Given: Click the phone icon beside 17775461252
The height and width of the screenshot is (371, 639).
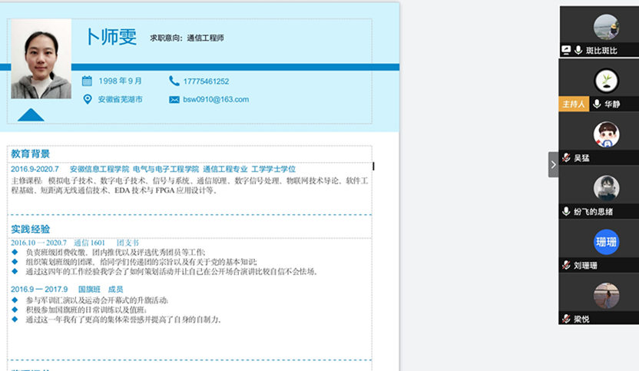Looking at the screenshot, I should click(174, 81).
